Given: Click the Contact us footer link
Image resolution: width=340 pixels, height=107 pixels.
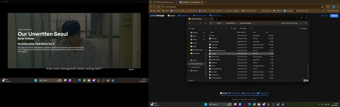Looking at the screenshot, I should pos(264,95).
